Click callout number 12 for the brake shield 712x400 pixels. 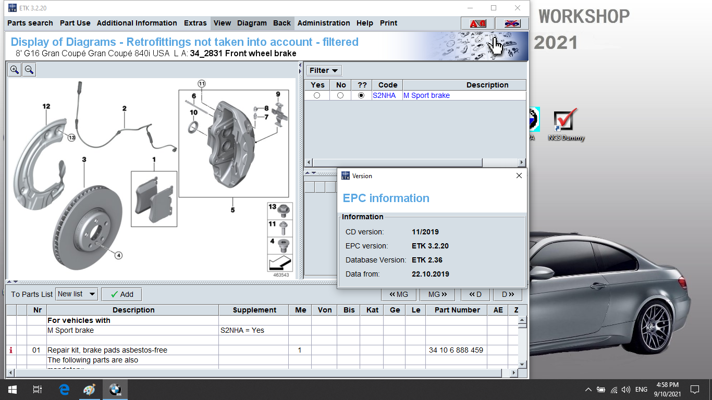(x=46, y=106)
